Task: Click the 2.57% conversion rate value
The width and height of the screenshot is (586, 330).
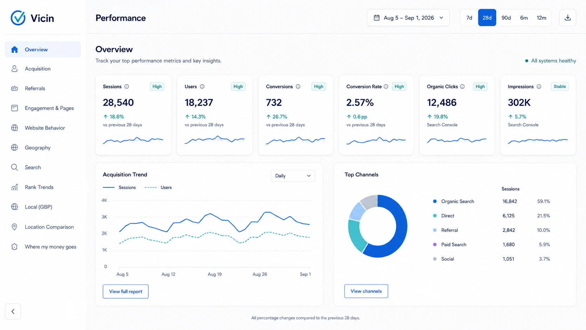Action: (360, 102)
